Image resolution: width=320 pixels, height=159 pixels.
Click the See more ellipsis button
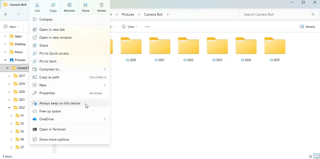147,27
